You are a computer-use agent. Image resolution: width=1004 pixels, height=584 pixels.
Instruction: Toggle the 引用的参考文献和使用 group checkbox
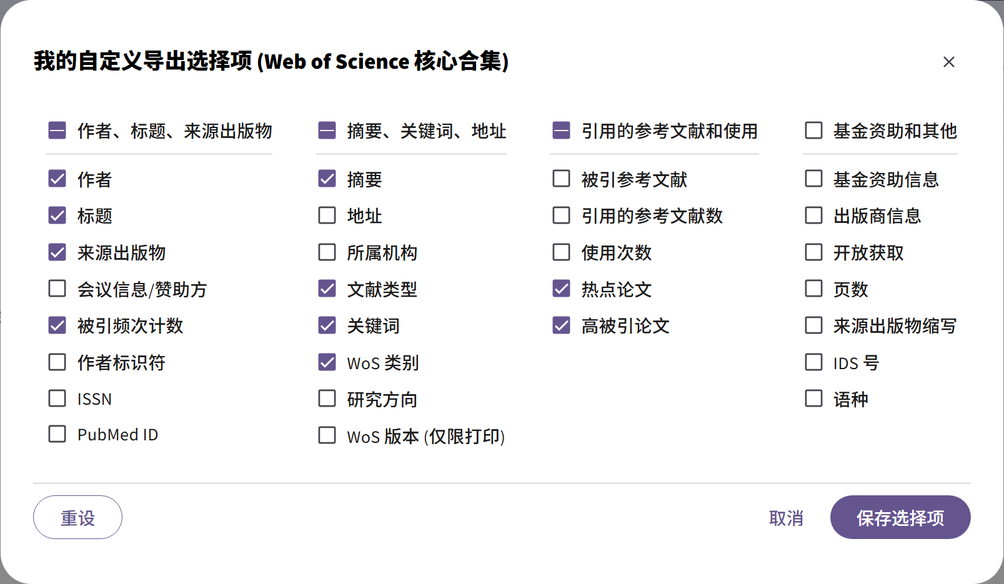click(x=560, y=131)
